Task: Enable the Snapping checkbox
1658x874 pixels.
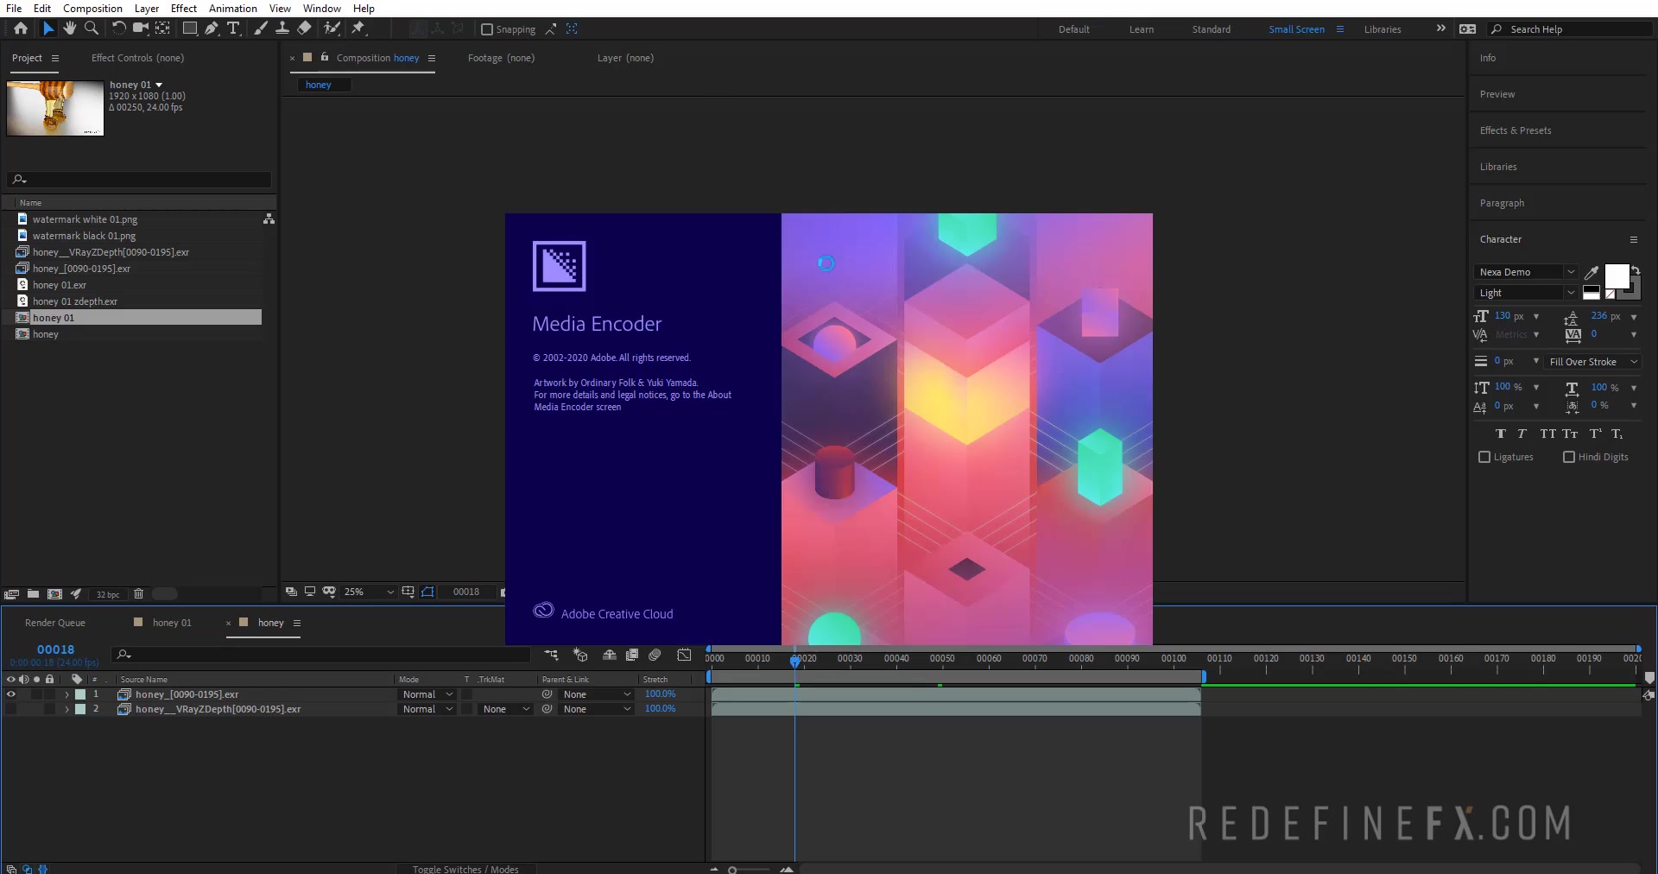Action: [487, 29]
